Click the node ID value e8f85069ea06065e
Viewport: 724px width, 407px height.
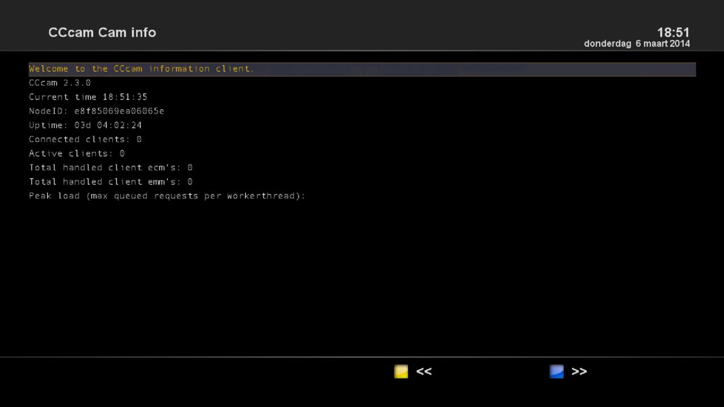pyautogui.click(x=119, y=111)
